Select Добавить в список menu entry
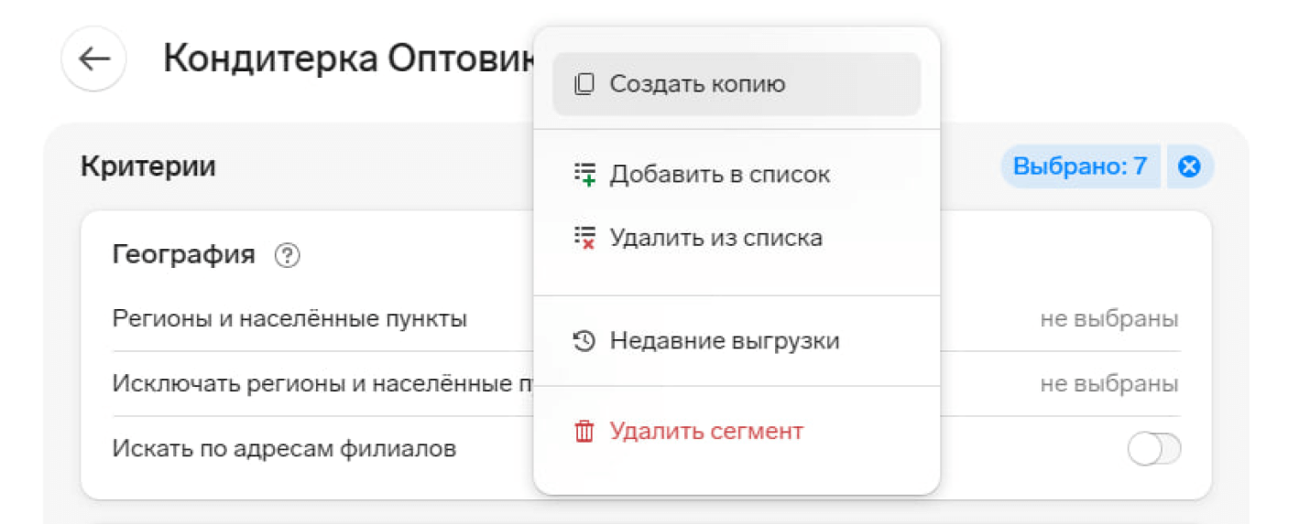 (737, 174)
